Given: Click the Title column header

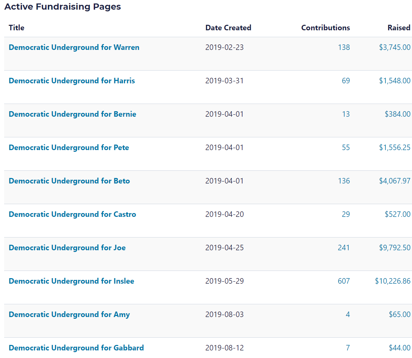Looking at the screenshot, I should (17, 28).
